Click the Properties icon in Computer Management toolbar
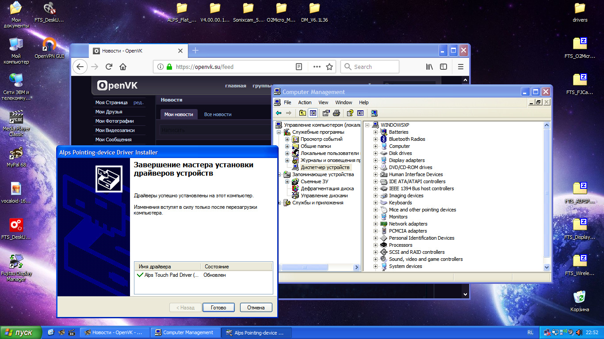 pos(326,113)
